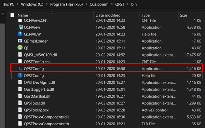Click the bin breadcrumb segment

pos(134,4)
